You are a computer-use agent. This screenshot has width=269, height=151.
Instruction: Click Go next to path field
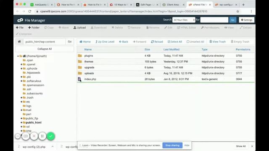pyautogui.click(x=70, y=42)
